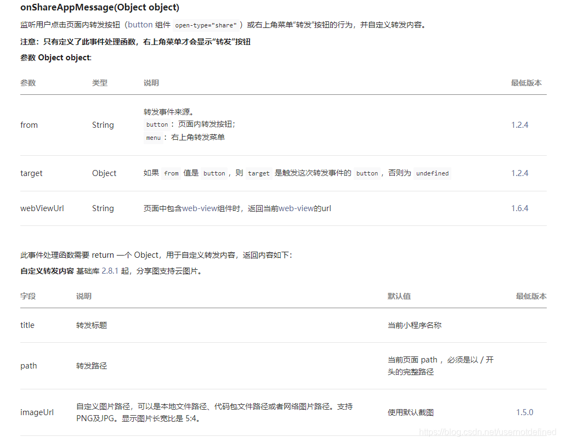Click version 1.2.4 in the from row
Screen dimensions: 561x442
pos(519,125)
